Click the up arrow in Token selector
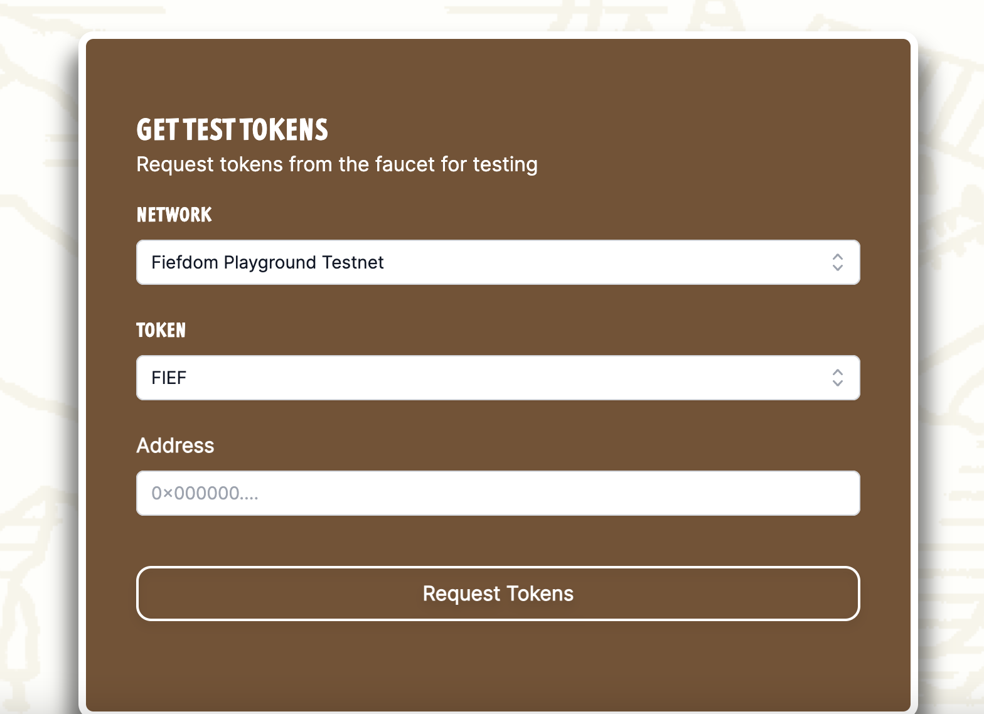Screen dimensions: 984x714 pos(837,372)
